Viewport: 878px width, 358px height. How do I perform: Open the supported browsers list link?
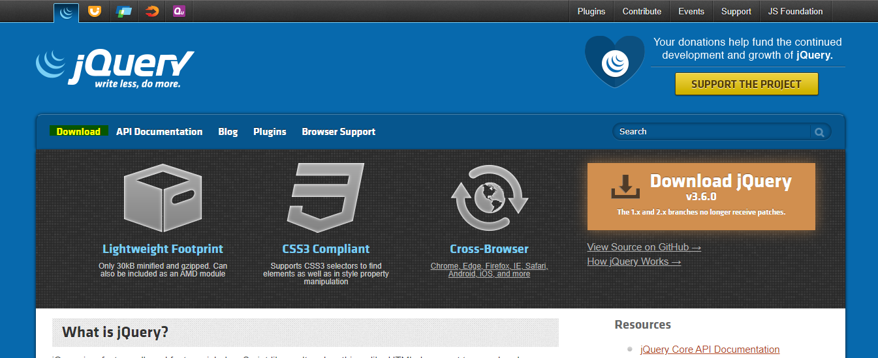(489, 270)
